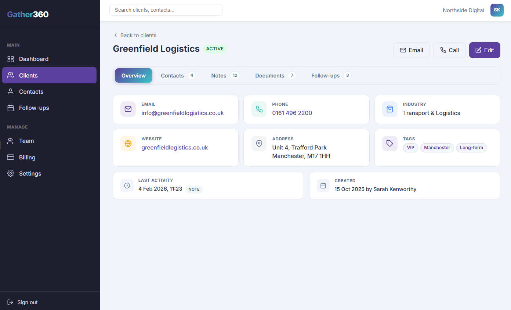Click the Team icon under Manage

[11, 141]
